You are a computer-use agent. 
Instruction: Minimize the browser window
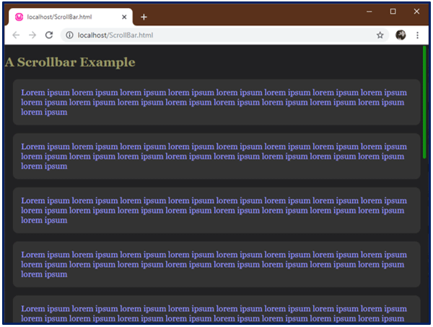coord(369,12)
